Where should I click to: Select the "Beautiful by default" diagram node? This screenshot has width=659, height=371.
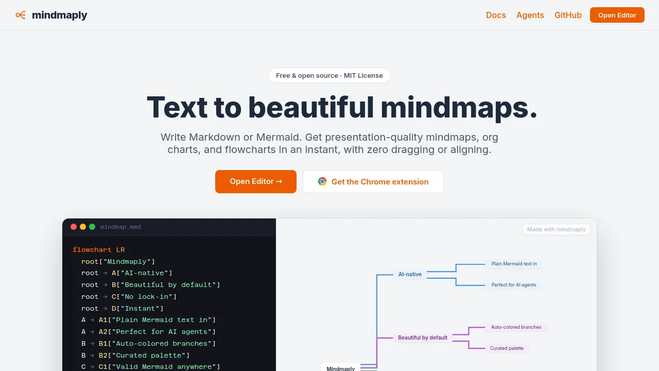[423, 338]
